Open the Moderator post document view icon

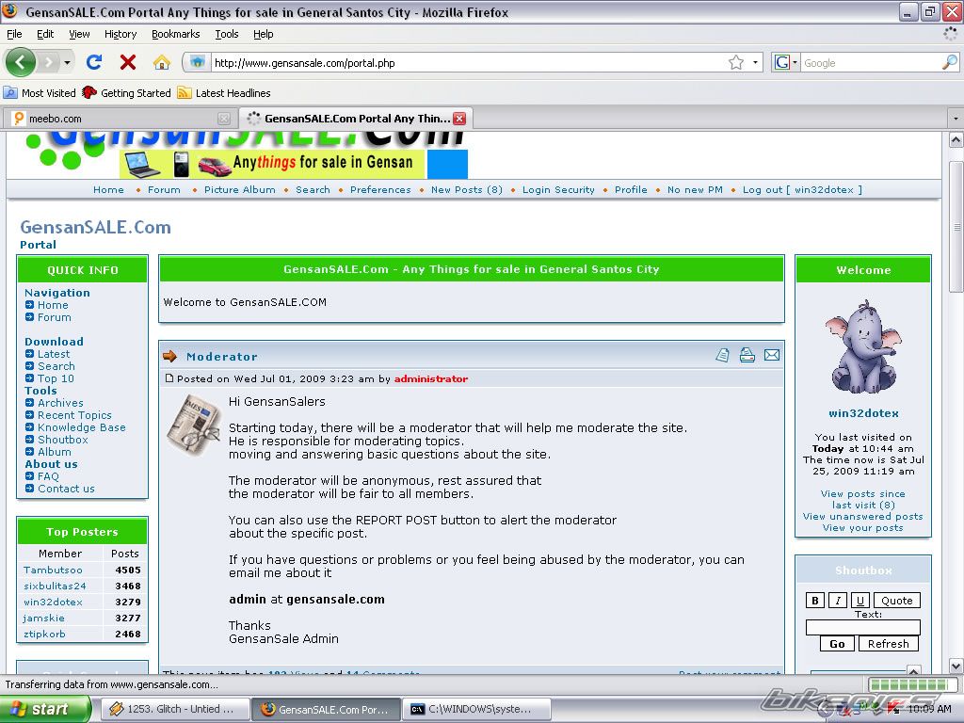[723, 355]
